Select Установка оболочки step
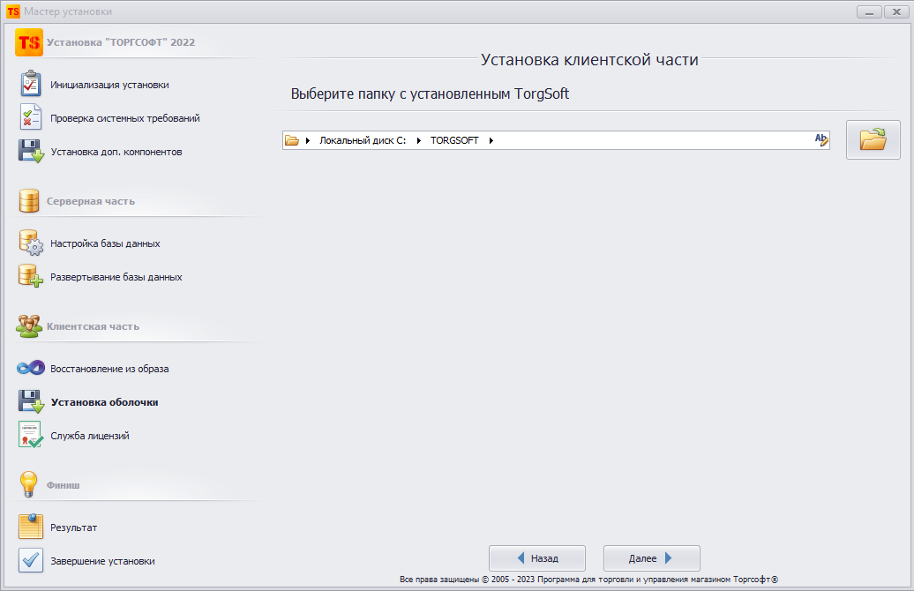This screenshot has width=914, height=591. pyautogui.click(x=104, y=402)
